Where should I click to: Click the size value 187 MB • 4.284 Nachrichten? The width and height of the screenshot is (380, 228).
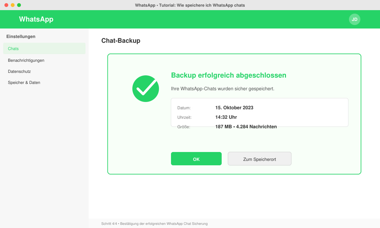[246, 127]
